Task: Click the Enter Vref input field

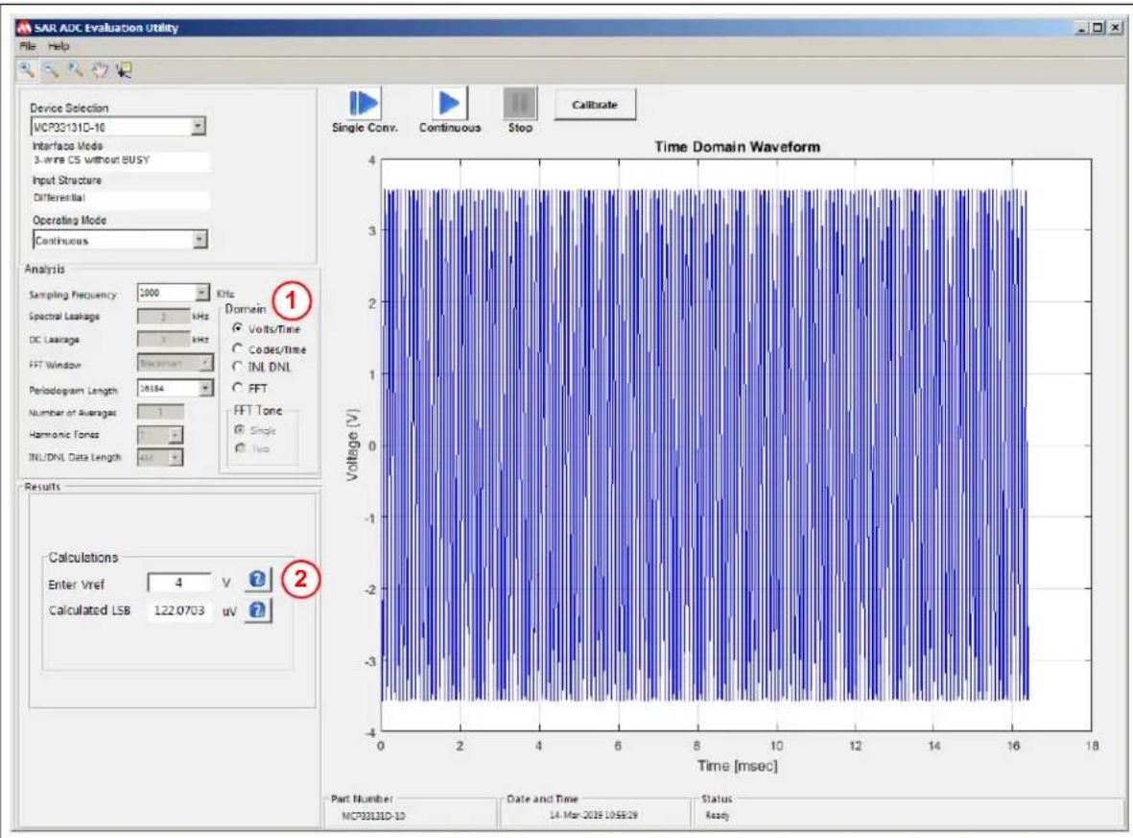Action: pos(178,582)
